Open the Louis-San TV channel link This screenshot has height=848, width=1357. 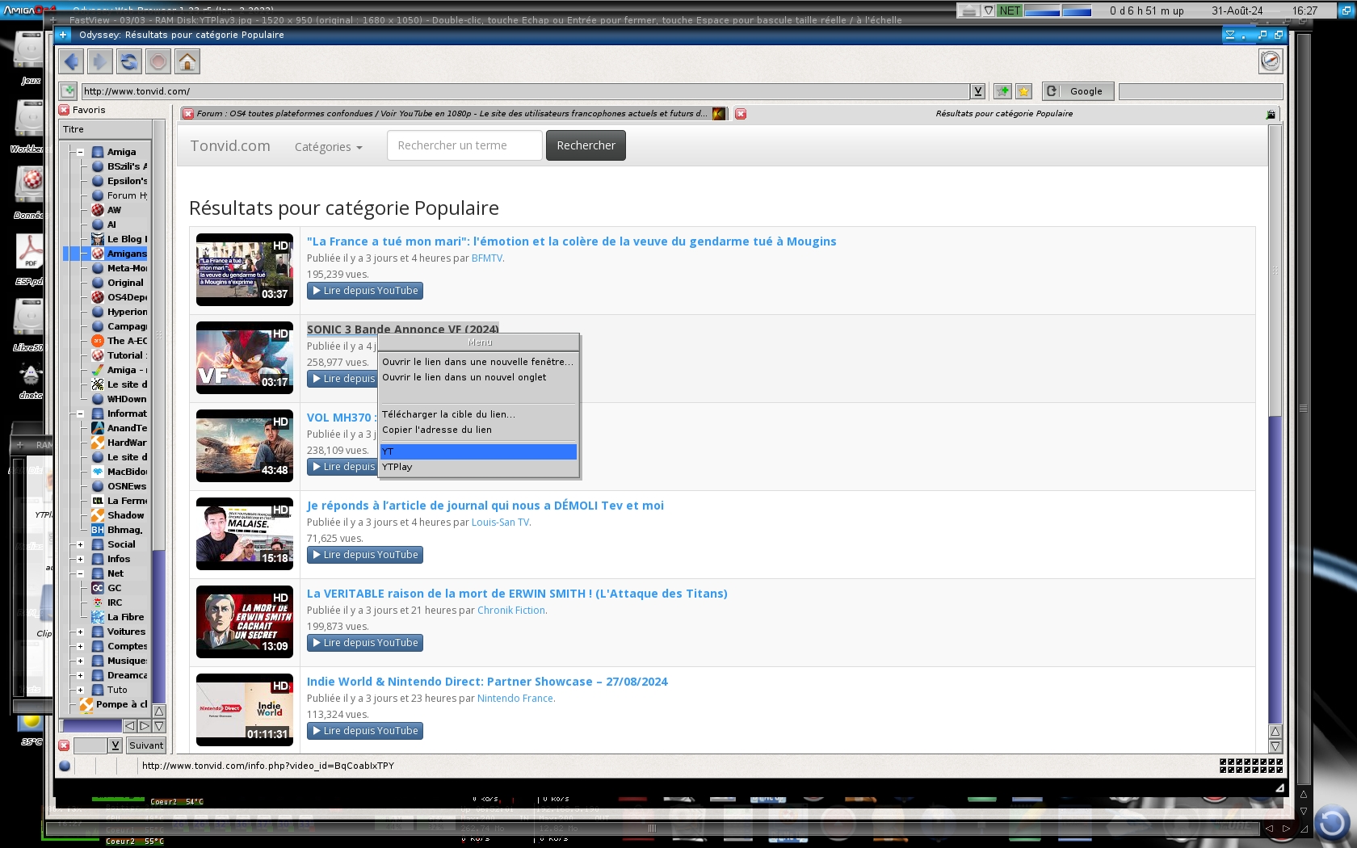point(501,523)
